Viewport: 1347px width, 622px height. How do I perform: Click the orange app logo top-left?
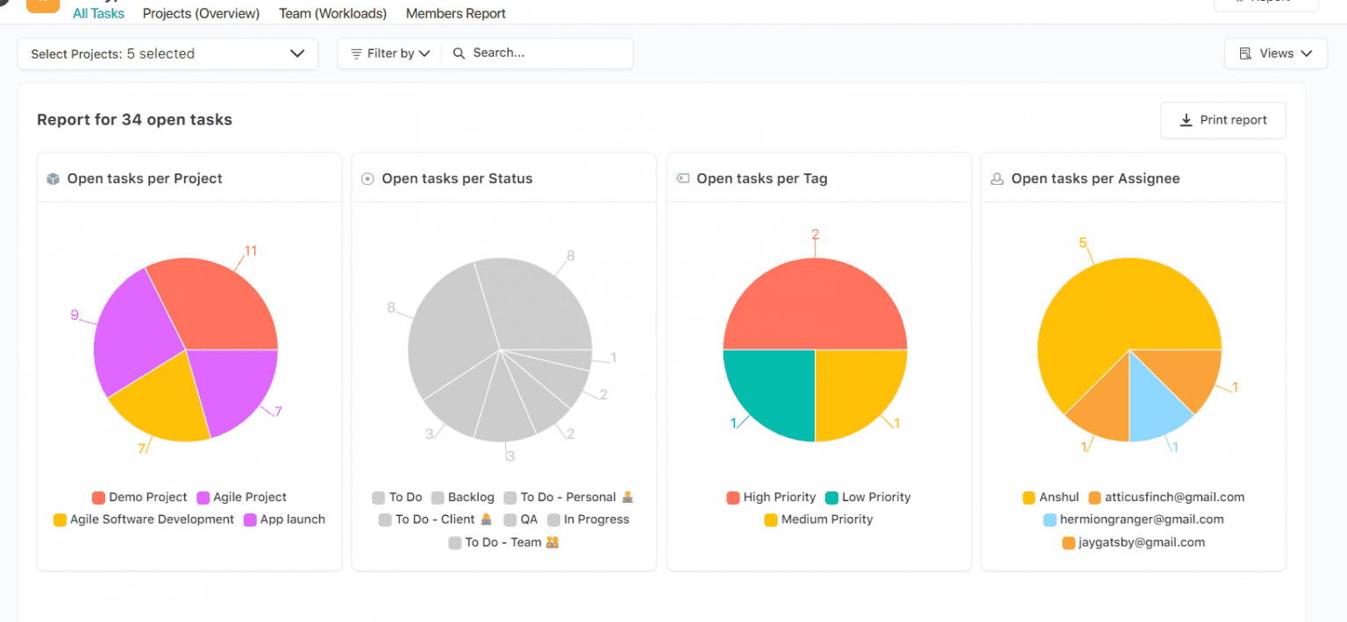[42, 5]
